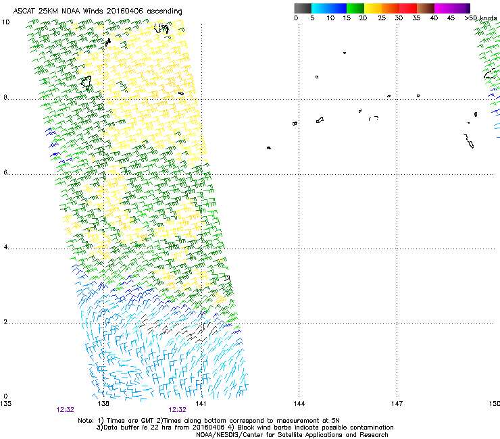Click the purple '12:32' time between 138 and 141
This screenshot has height=439, width=500.
click(177, 410)
